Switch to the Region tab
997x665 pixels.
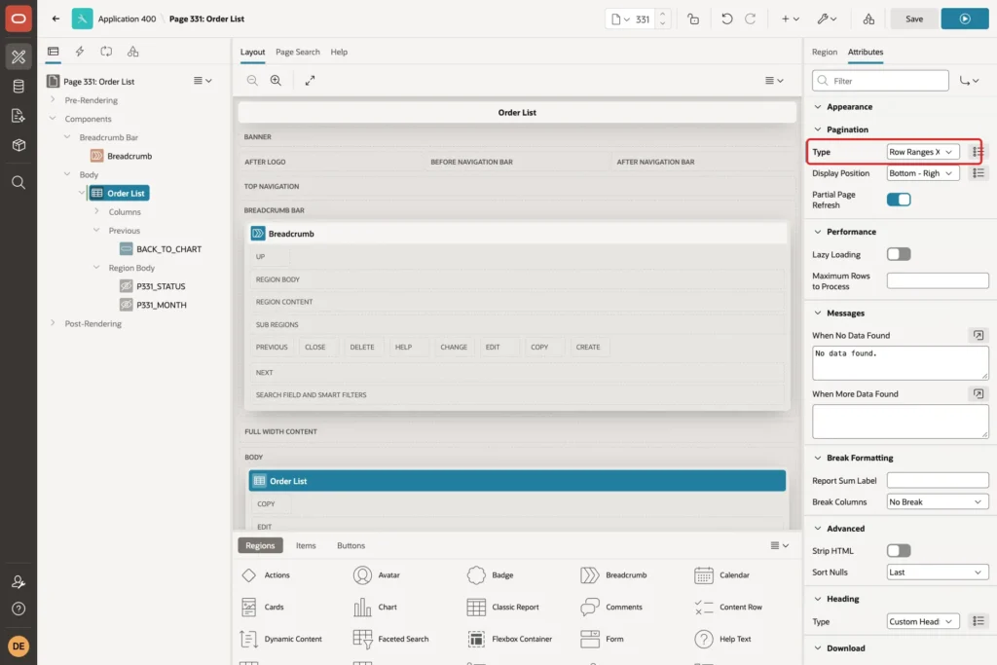824,53
